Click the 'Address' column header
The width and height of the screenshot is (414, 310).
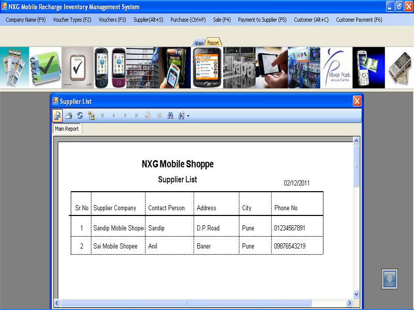206,208
